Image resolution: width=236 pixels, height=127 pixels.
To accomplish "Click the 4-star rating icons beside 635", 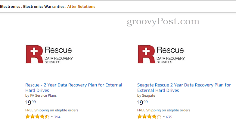I will 149,116.
